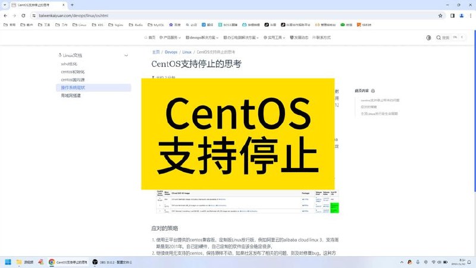Open File Explorer in the taskbar
476x268 pixels.
tap(25, 262)
